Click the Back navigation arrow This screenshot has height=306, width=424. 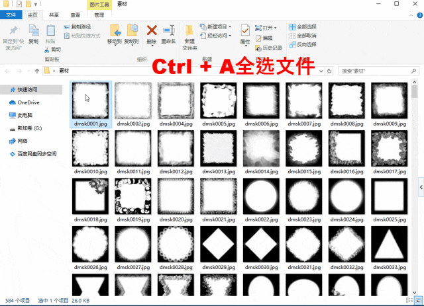point(7,71)
